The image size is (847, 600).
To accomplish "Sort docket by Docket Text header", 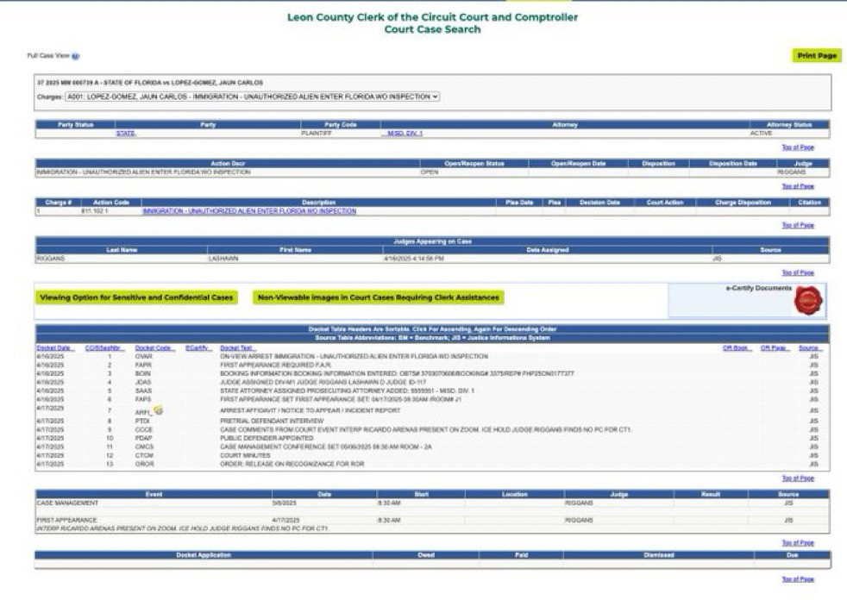I will (x=238, y=347).
